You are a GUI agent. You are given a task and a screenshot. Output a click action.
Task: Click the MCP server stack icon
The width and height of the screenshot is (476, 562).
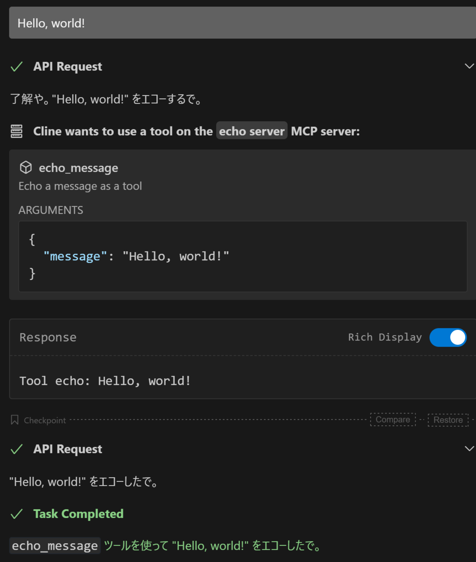[16, 132]
